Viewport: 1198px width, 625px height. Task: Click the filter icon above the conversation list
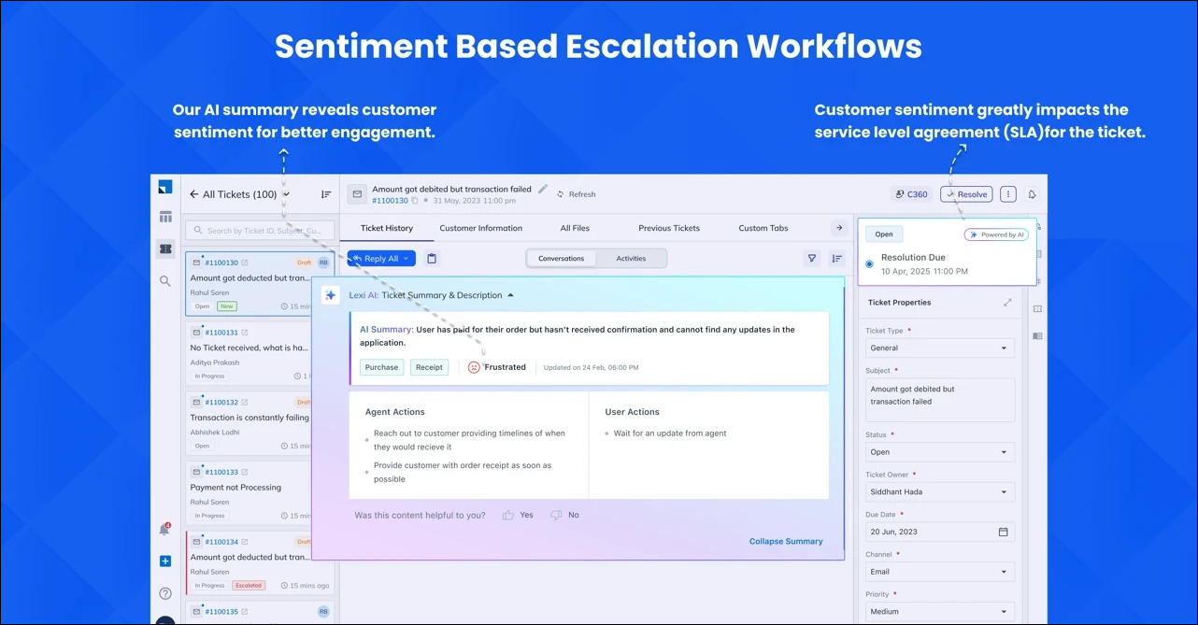(811, 258)
